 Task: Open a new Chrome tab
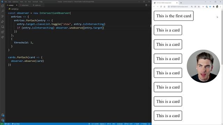(x=181, y=3)
